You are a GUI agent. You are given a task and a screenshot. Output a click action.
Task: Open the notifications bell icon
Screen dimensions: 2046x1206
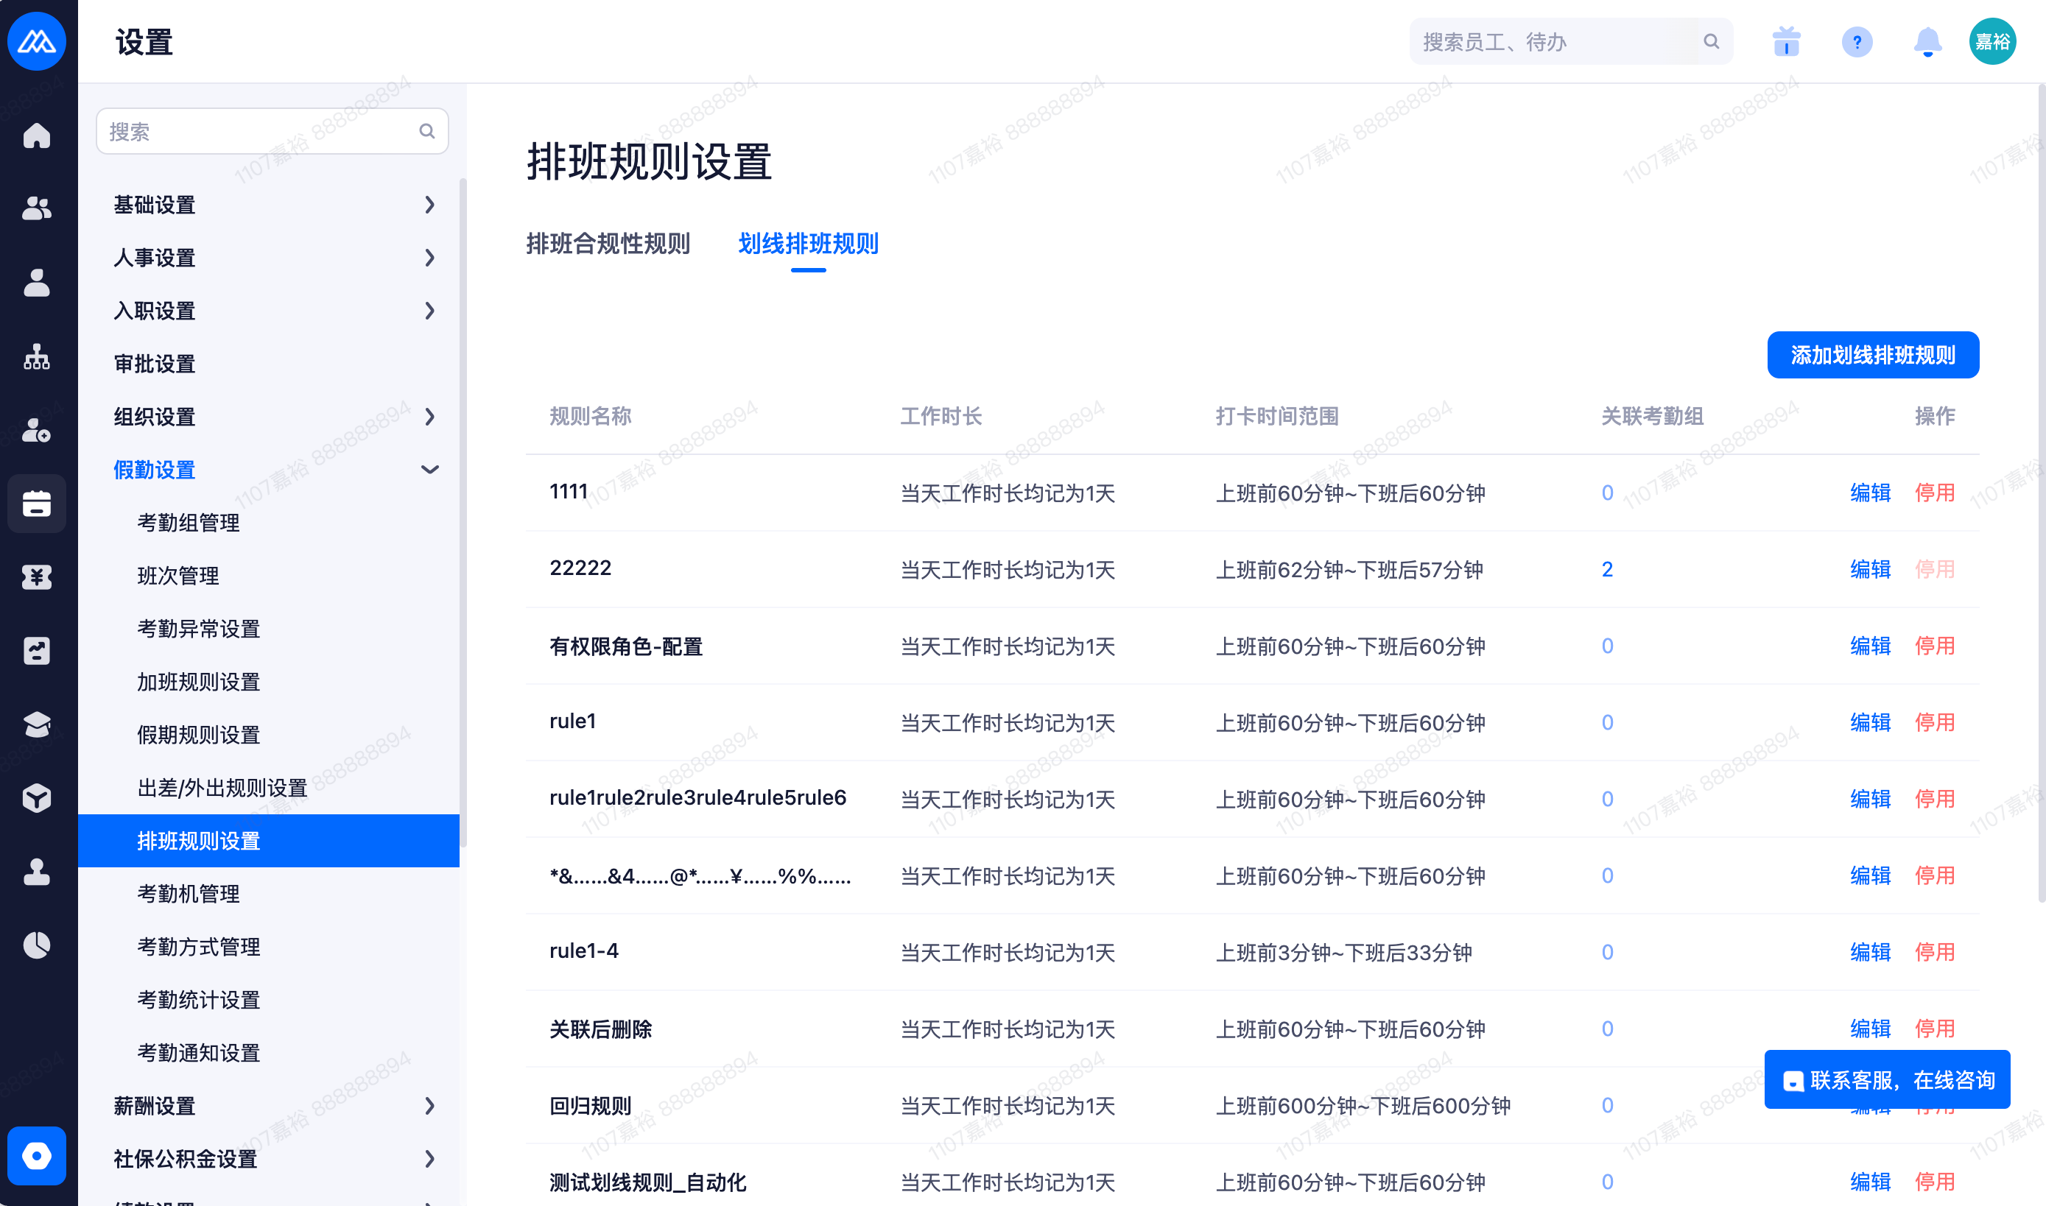point(1927,41)
